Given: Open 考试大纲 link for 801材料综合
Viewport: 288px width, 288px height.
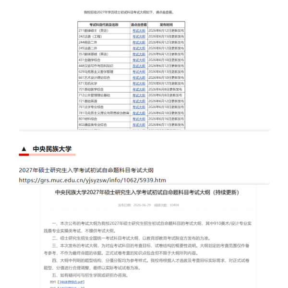Looking at the screenshot, I should [139, 119].
